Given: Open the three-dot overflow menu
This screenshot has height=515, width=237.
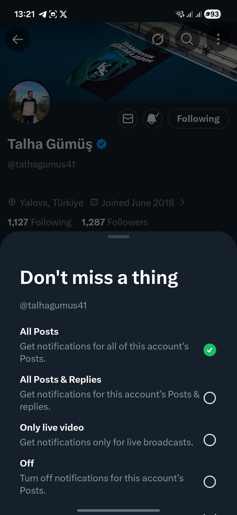Looking at the screenshot, I should point(218,39).
